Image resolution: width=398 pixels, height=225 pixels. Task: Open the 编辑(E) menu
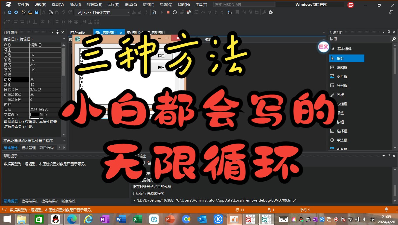click(x=40, y=5)
